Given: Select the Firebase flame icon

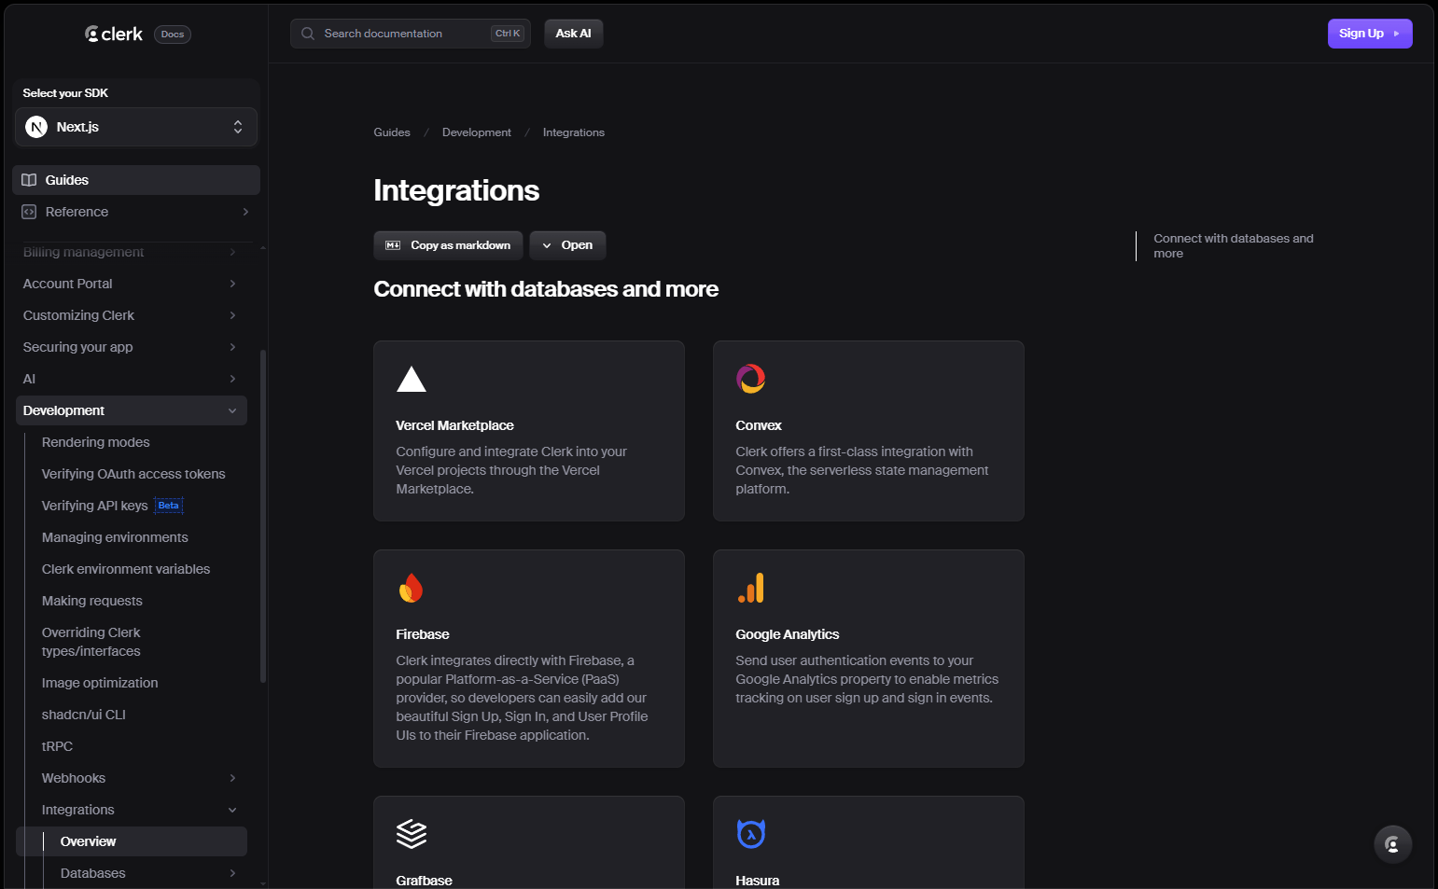Looking at the screenshot, I should pyautogui.click(x=412, y=588).
